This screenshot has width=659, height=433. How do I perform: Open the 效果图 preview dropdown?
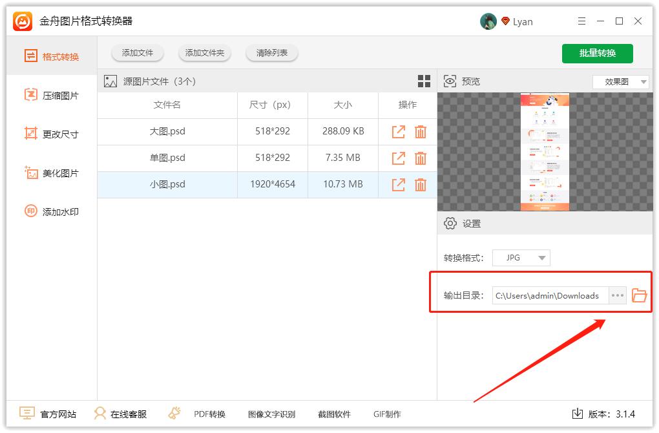pos(620,81)
